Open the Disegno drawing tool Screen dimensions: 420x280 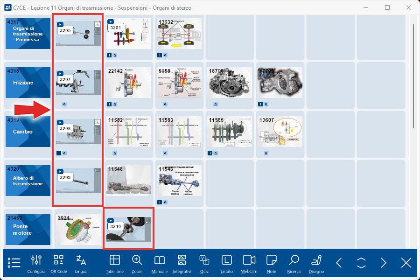(317, 263)
